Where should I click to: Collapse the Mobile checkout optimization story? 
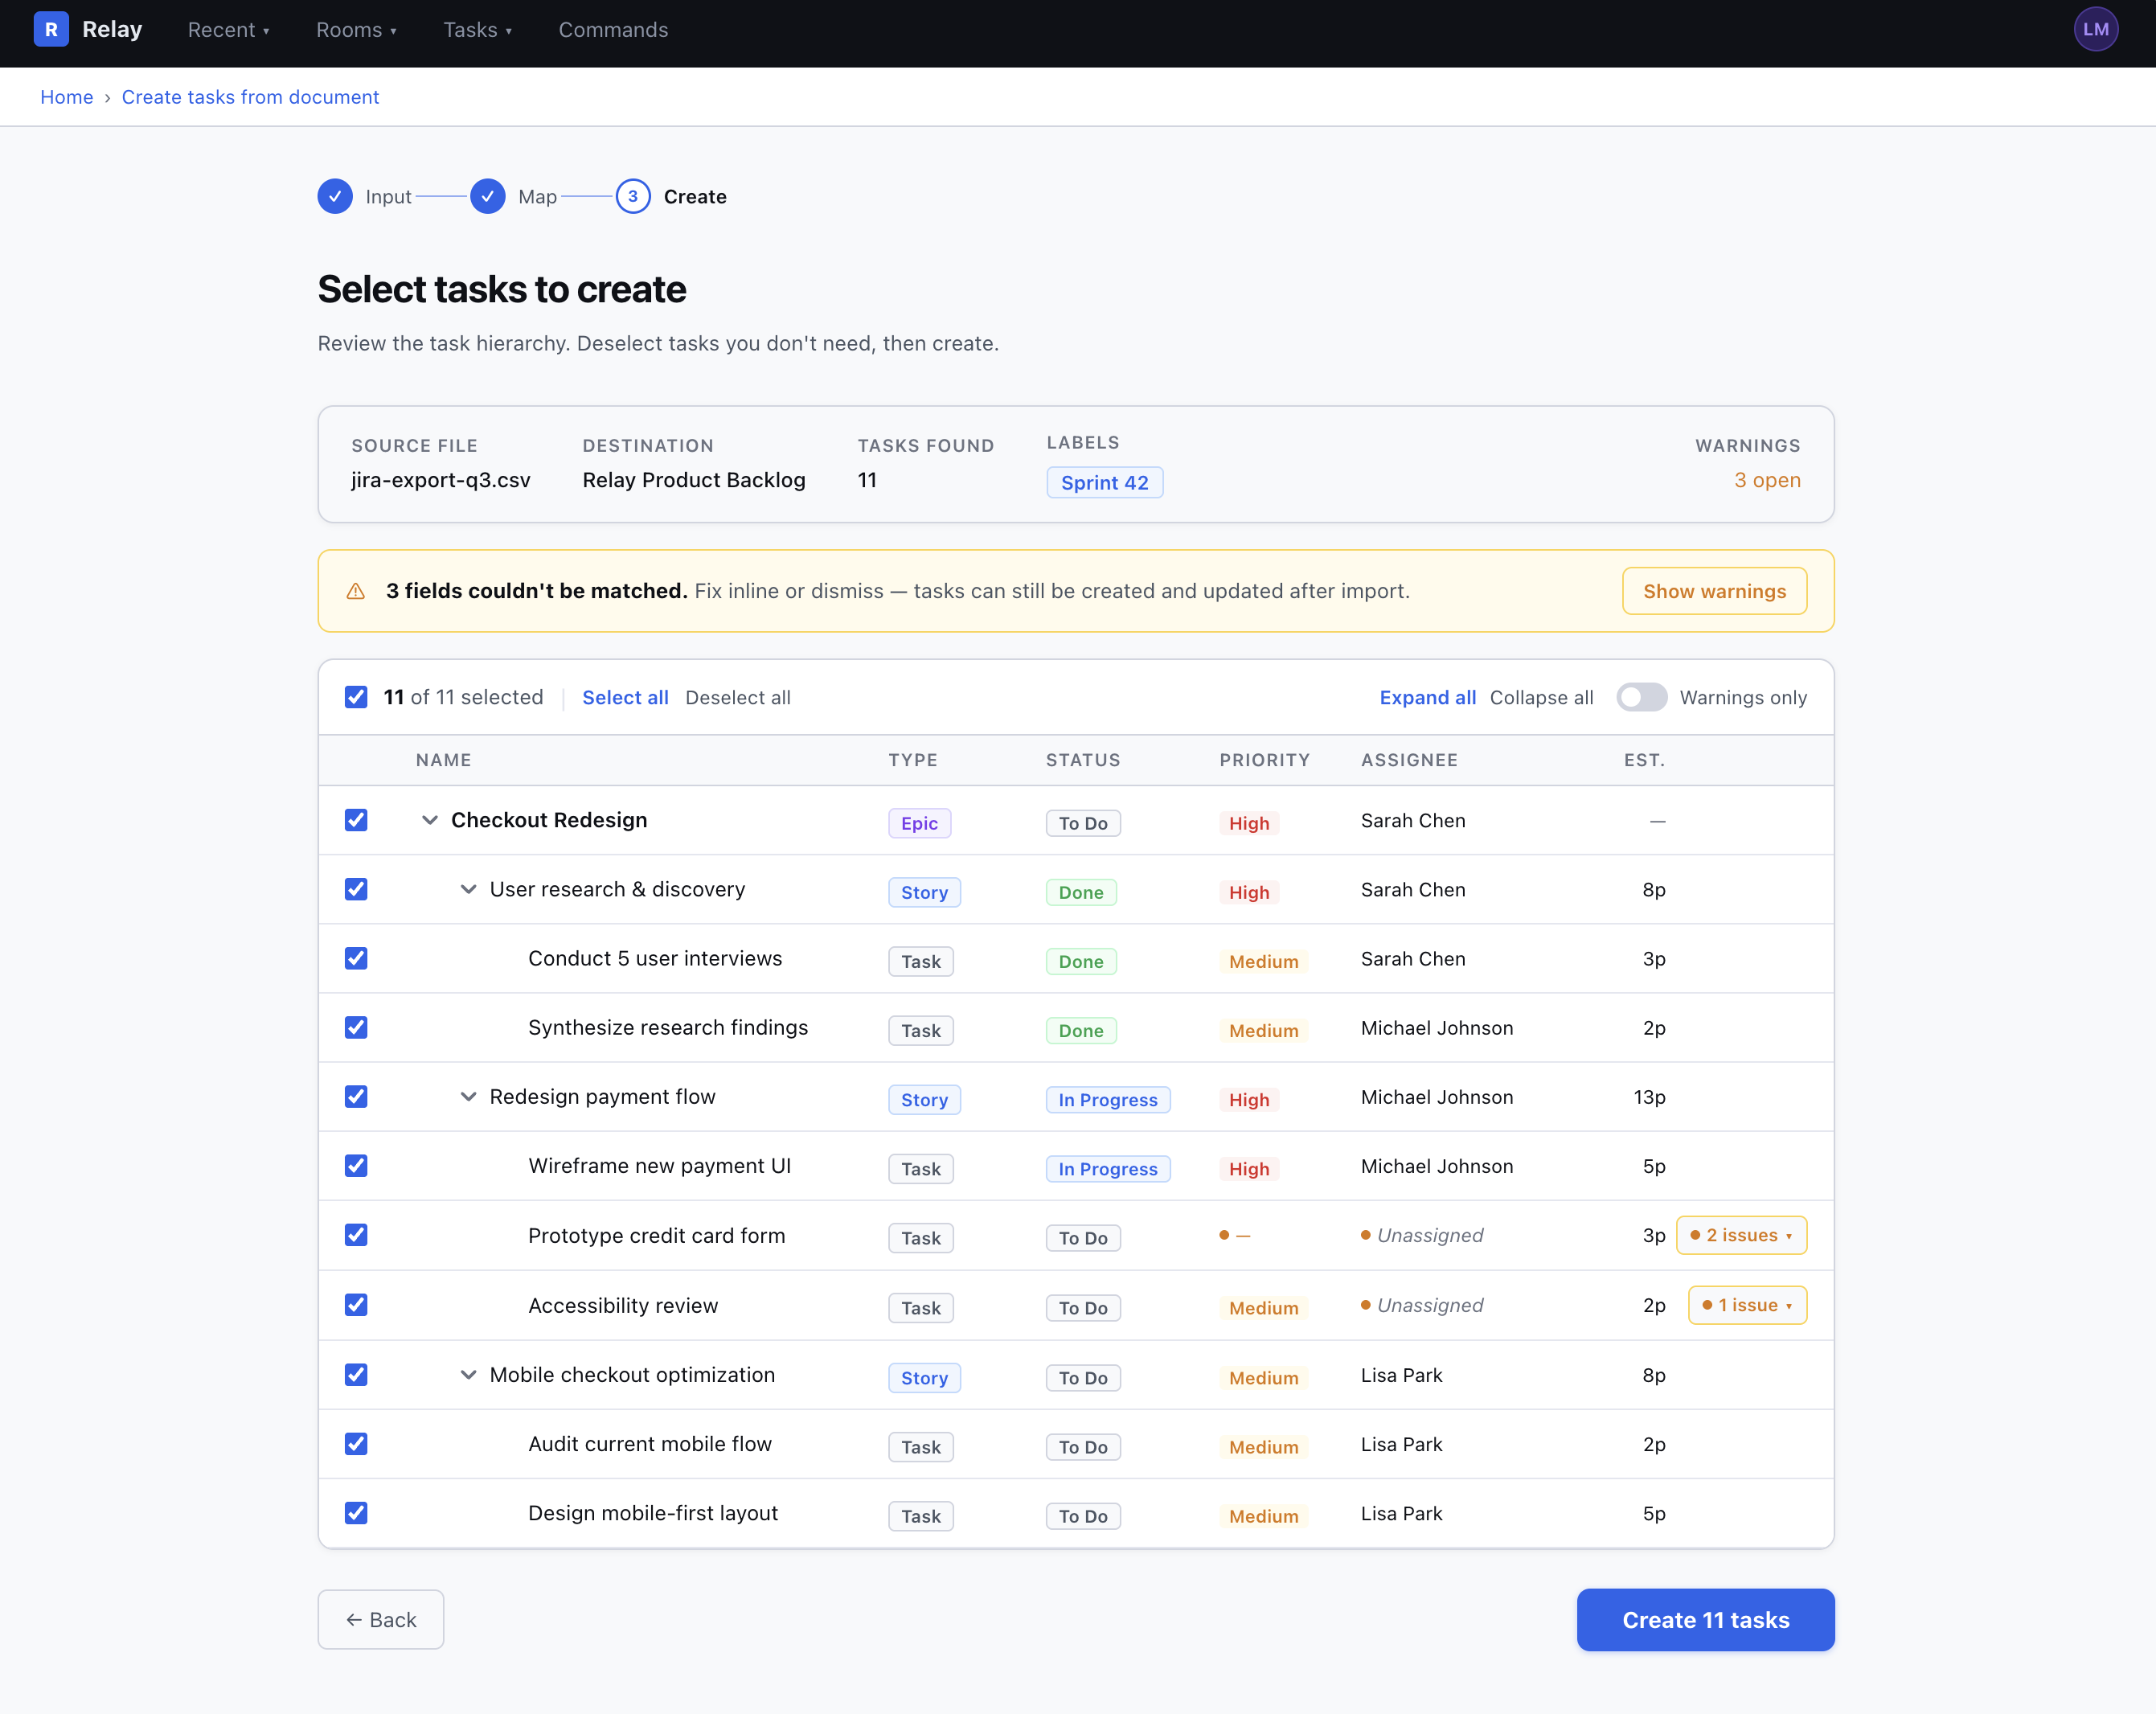click(469, 1375)
